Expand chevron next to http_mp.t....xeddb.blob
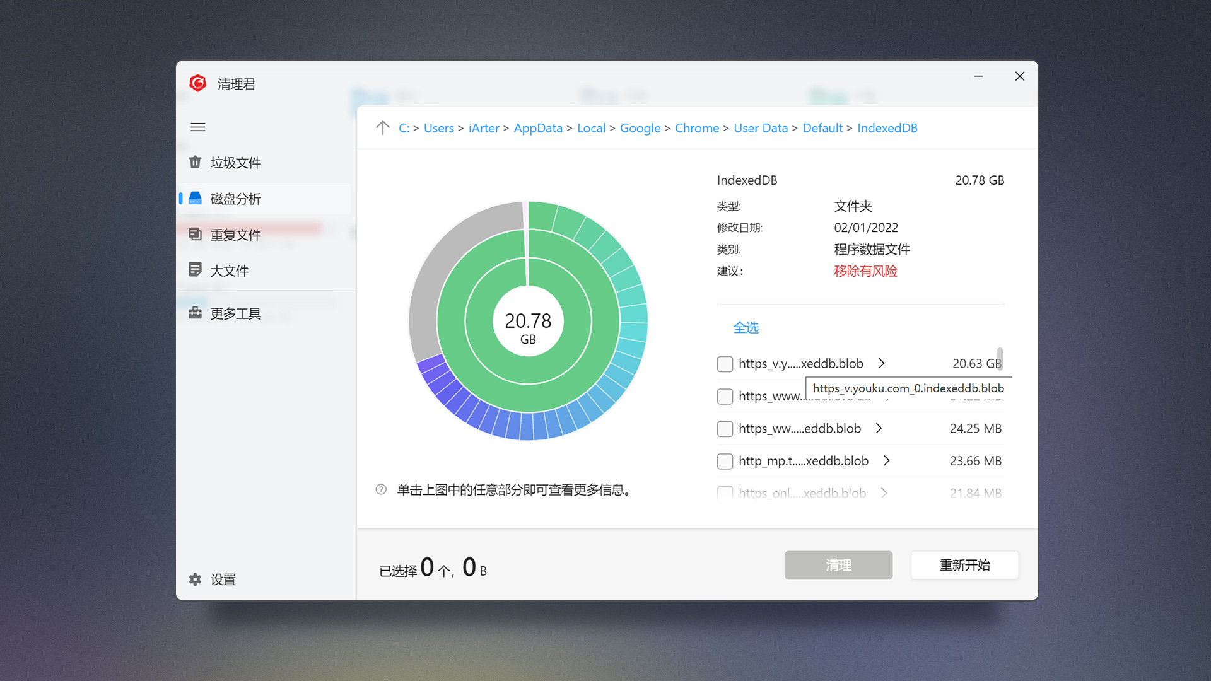 (x=887, y=461)
